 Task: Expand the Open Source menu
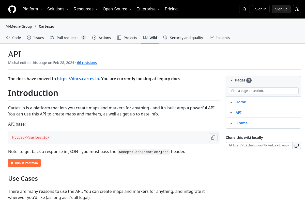tap(117, 9)
